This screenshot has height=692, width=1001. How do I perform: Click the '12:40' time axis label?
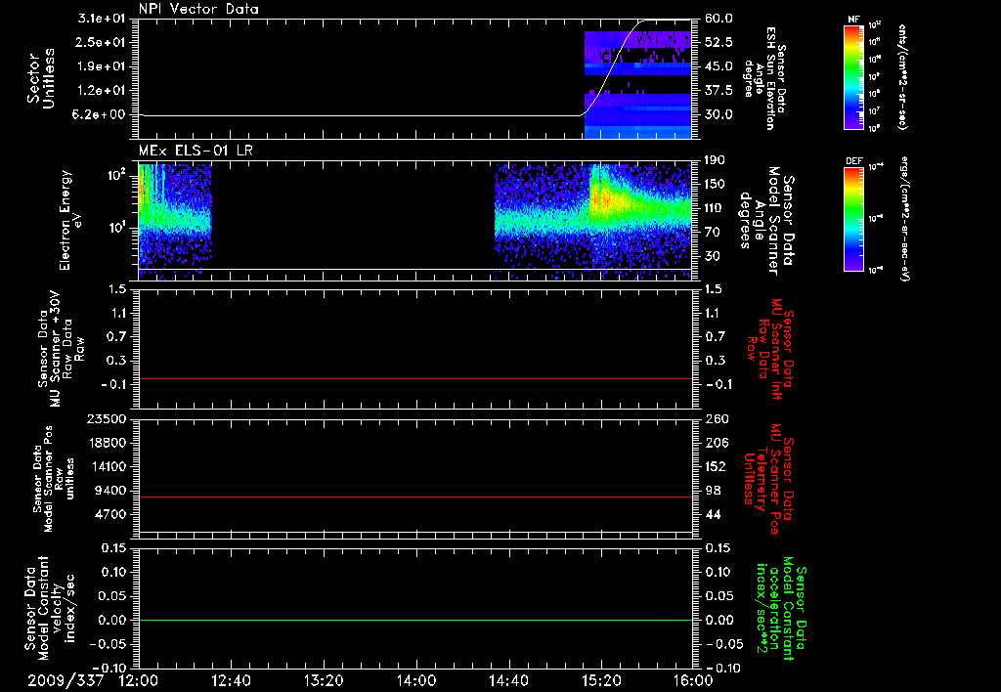point(231,680)
